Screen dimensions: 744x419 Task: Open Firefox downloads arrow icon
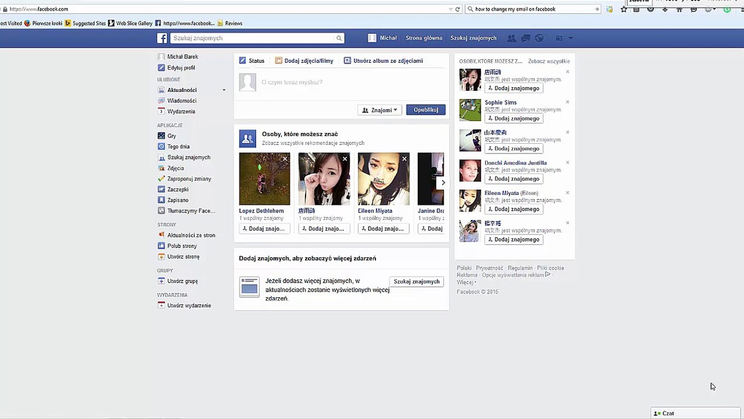[x=665, y=9]
